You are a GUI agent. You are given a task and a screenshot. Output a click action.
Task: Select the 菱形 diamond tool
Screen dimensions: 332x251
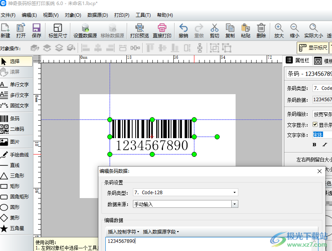pyautogui.click(x=16, y=218)
